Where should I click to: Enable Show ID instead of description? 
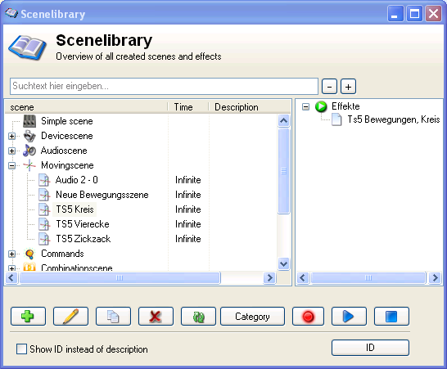pos(21,349)
